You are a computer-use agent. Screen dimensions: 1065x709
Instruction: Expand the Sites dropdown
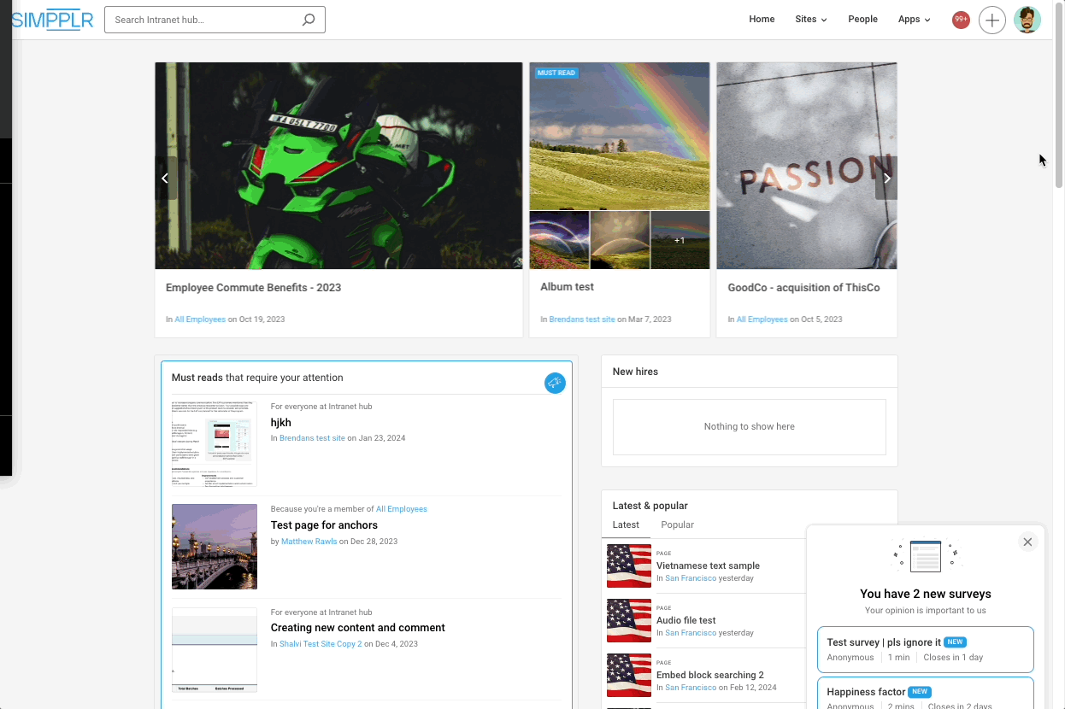(809, 19)
